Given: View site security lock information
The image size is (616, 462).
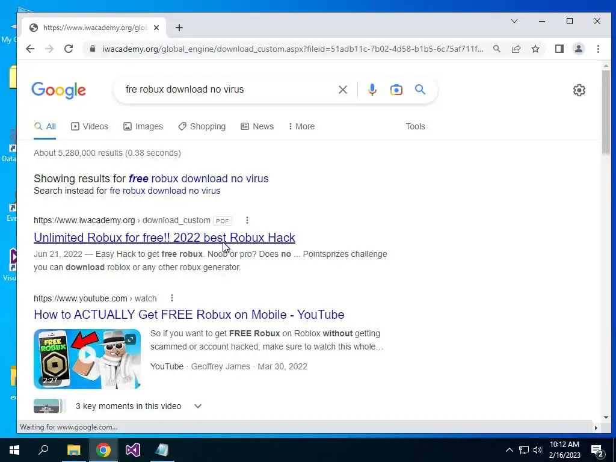Looking at the screenshot, I should coord(92,49).
